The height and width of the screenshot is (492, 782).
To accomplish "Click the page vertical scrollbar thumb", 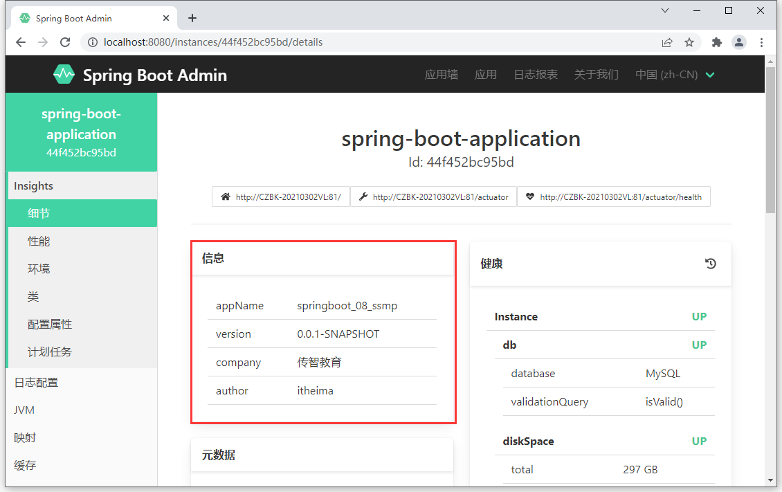I will pos(770,138).
